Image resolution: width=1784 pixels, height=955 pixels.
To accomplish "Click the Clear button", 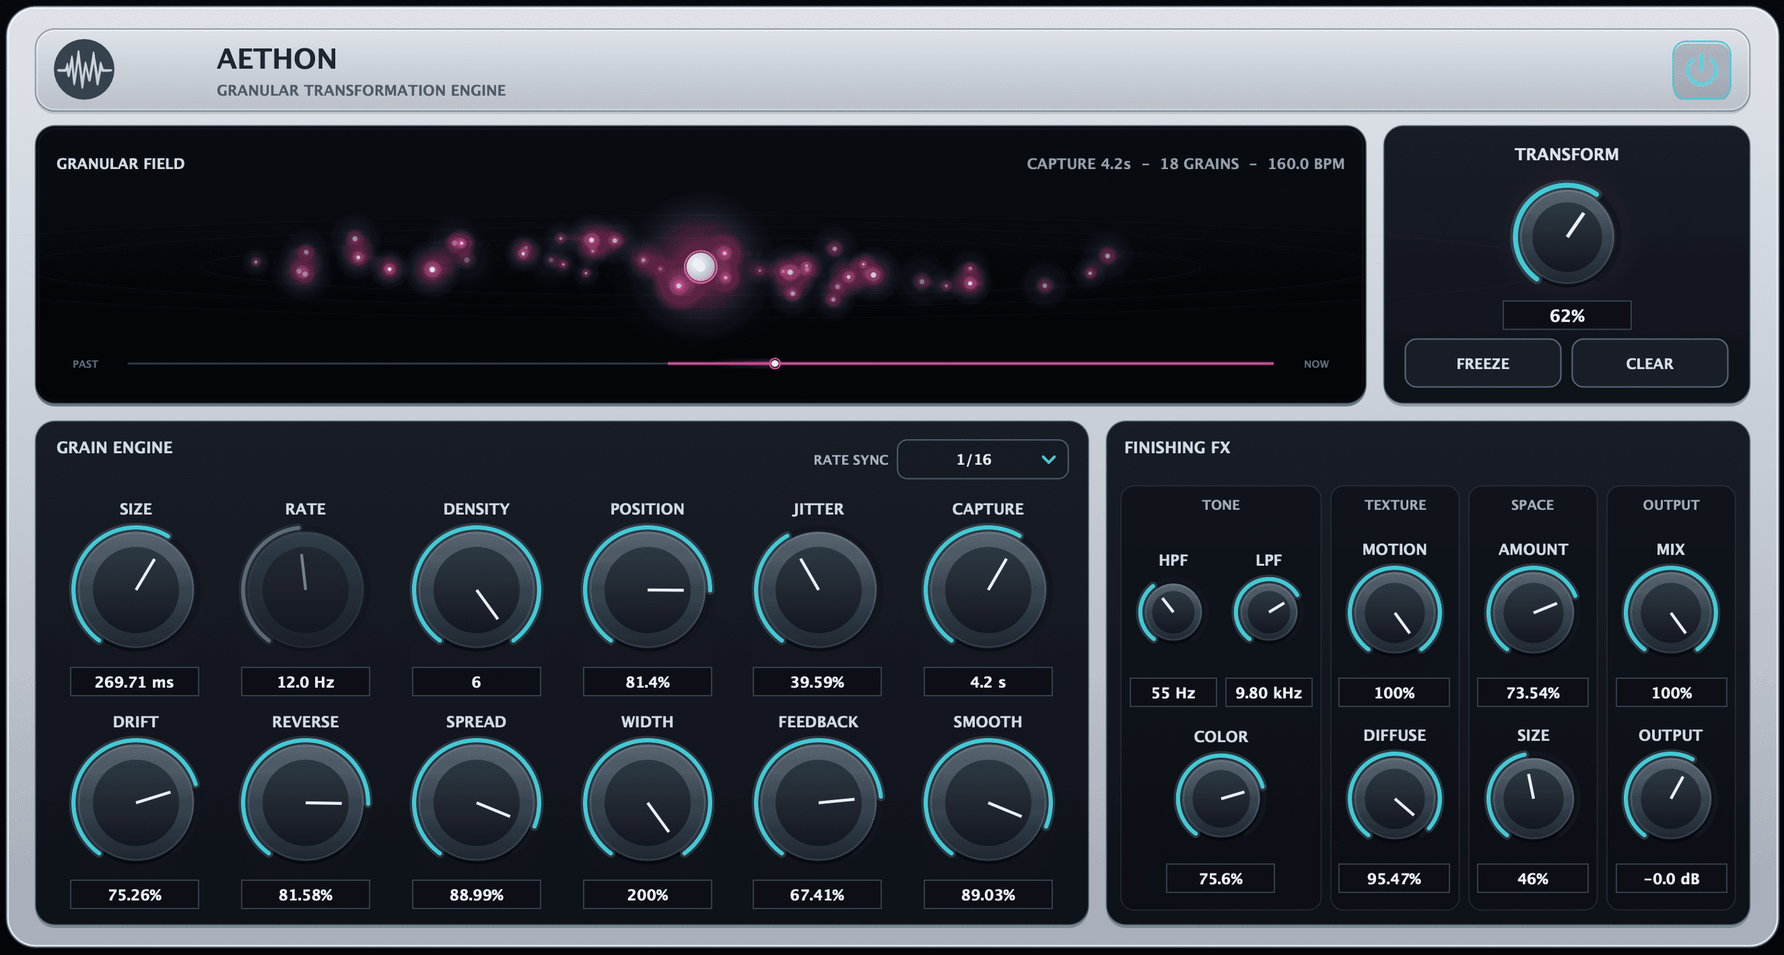I will coord(1649,363).
